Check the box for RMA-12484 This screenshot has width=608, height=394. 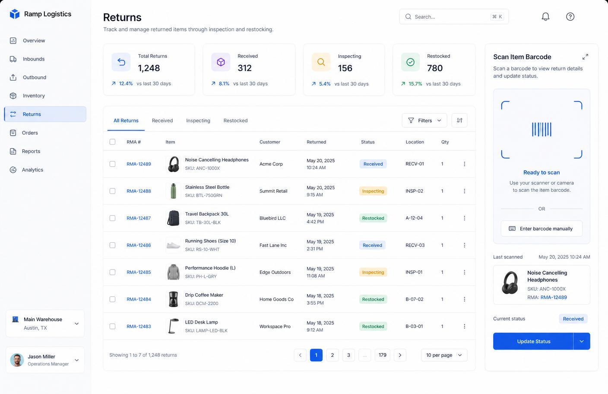coord(112,299)
